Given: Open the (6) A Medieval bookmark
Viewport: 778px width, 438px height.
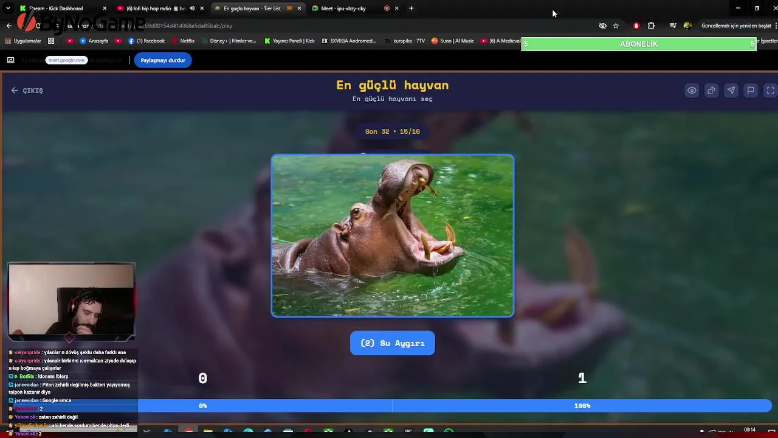Looking at the screenshot, I should point(501,41).
